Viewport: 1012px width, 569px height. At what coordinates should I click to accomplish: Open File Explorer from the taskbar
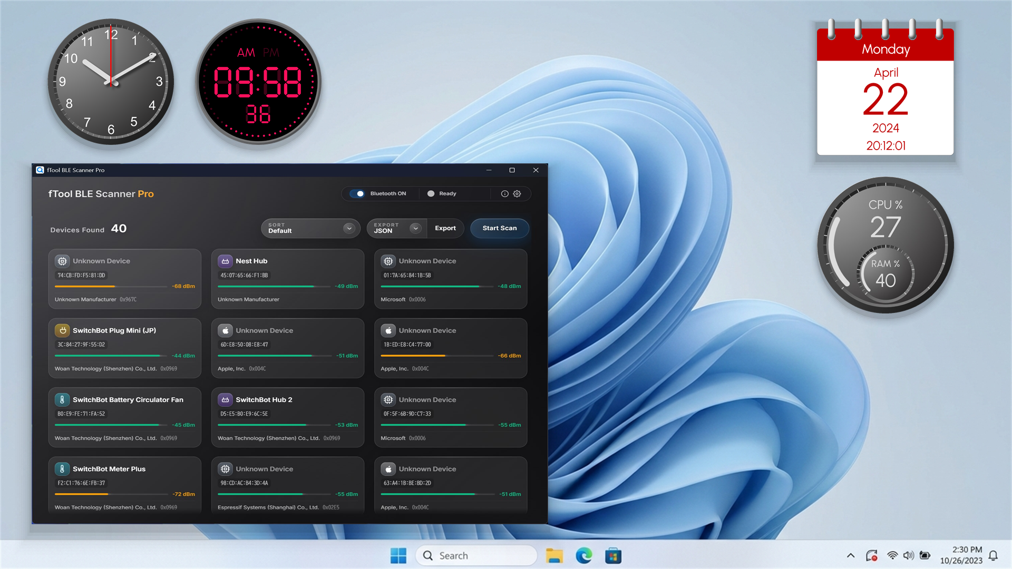[554, 555]
